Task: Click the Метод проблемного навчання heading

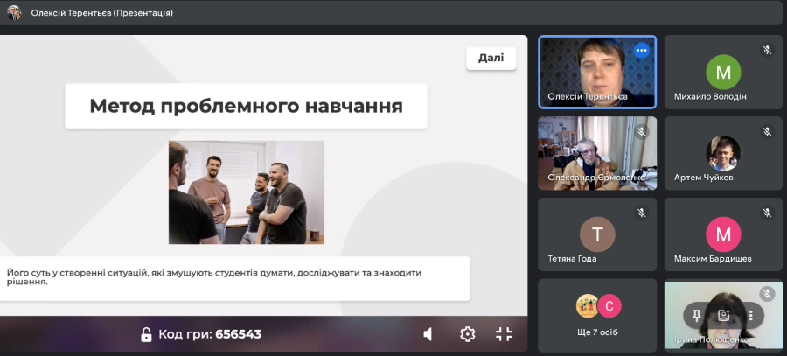Action: coord(246,106)
